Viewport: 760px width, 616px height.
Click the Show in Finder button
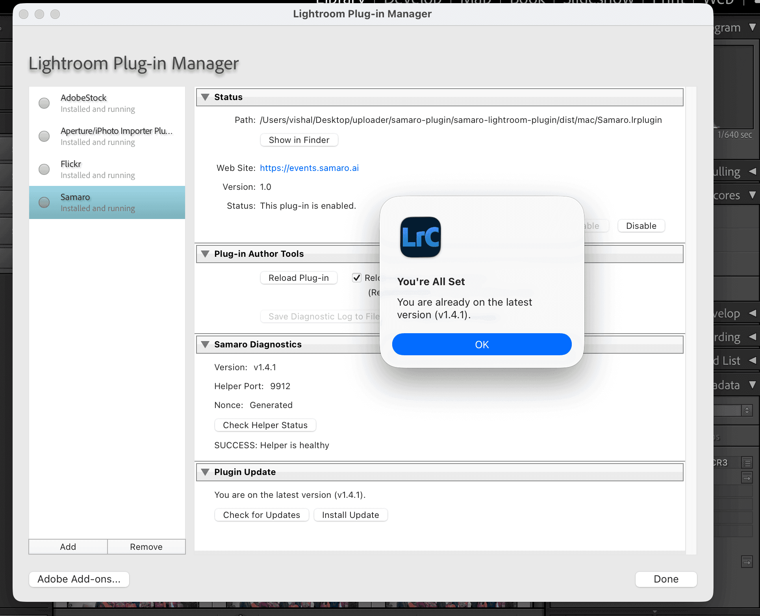(299, 140)
